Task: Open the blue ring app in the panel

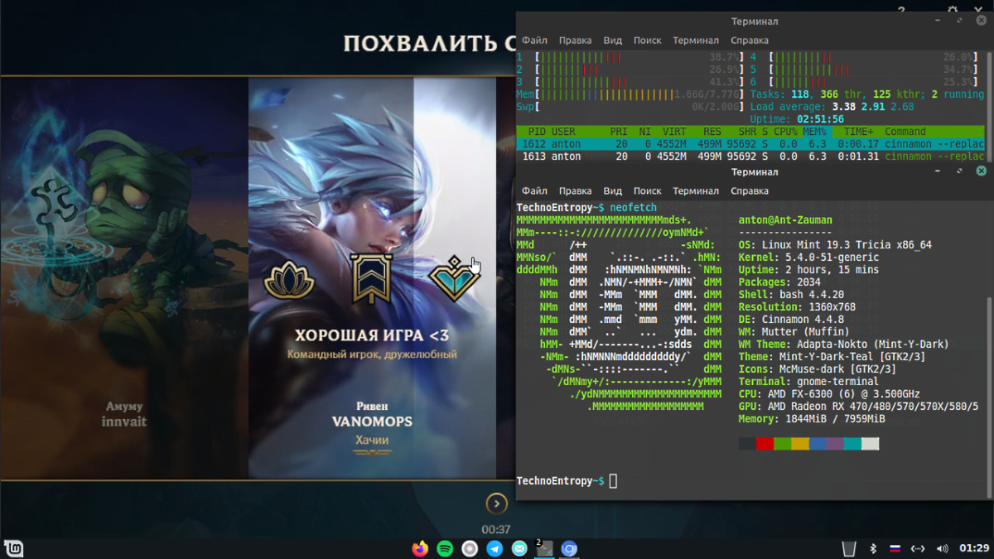Action: click(569, 548)
